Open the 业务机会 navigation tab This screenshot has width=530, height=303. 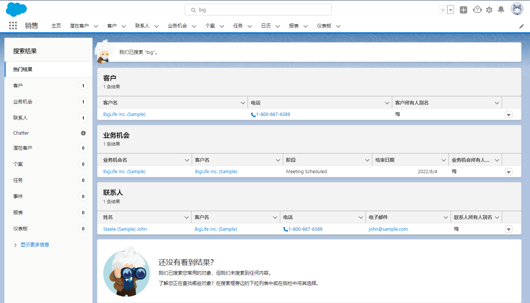[177, 26]
